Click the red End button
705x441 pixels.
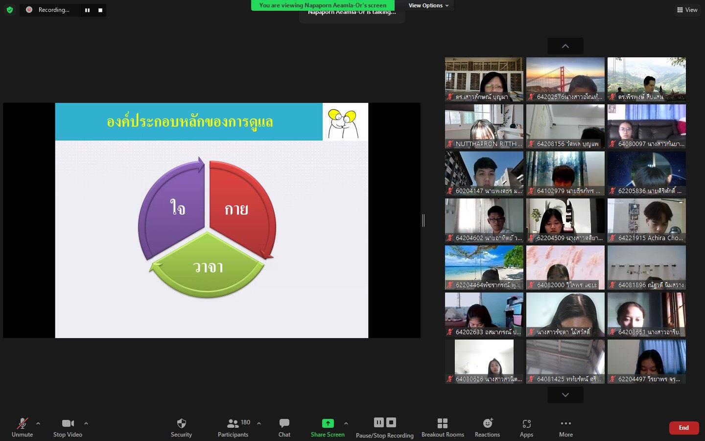(684, 428)
